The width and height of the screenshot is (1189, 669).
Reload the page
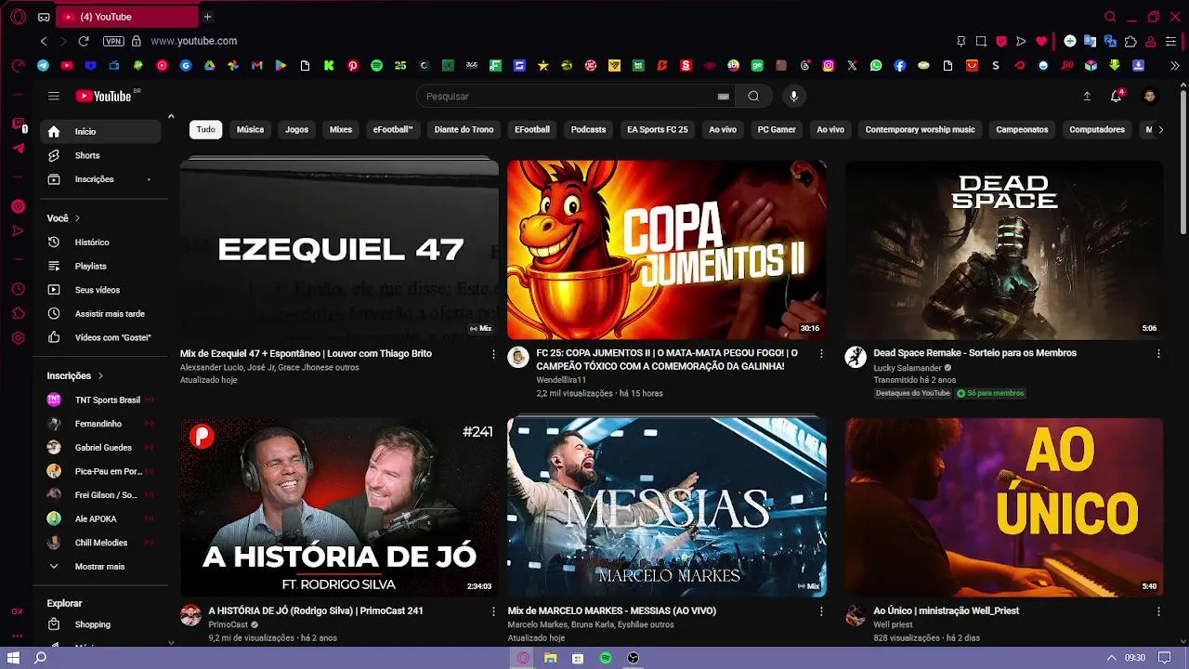point(84,41)
